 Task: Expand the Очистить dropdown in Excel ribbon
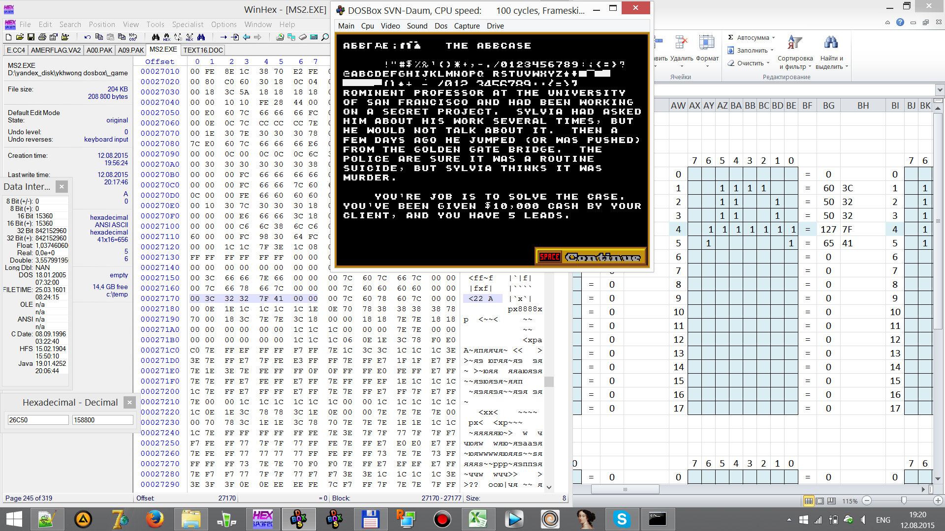768,63
